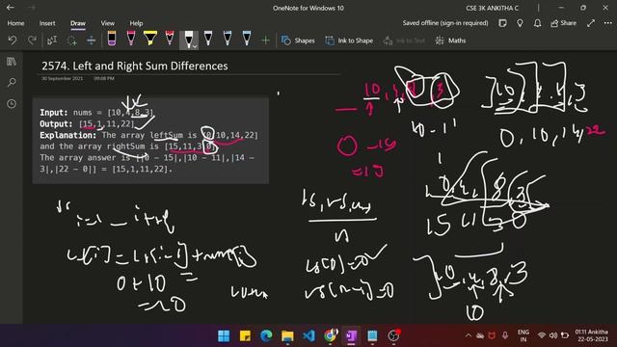Open the more options ellipsis menu
This screenshot has height=347, width=617.
(608, 23)
